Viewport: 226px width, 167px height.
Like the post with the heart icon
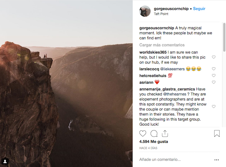pyautogui.click(x=143, y=133)
